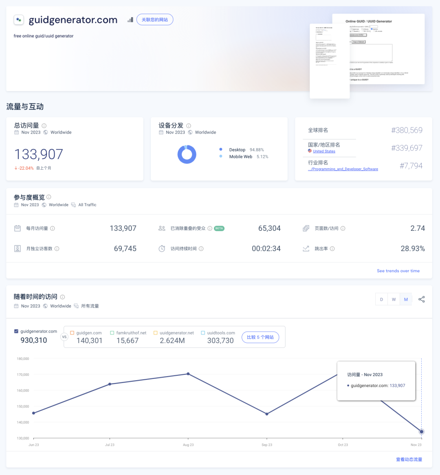Click info icon beside 随着时间的访问
Viewport: 440px width, 475px height.
(62, 297)
